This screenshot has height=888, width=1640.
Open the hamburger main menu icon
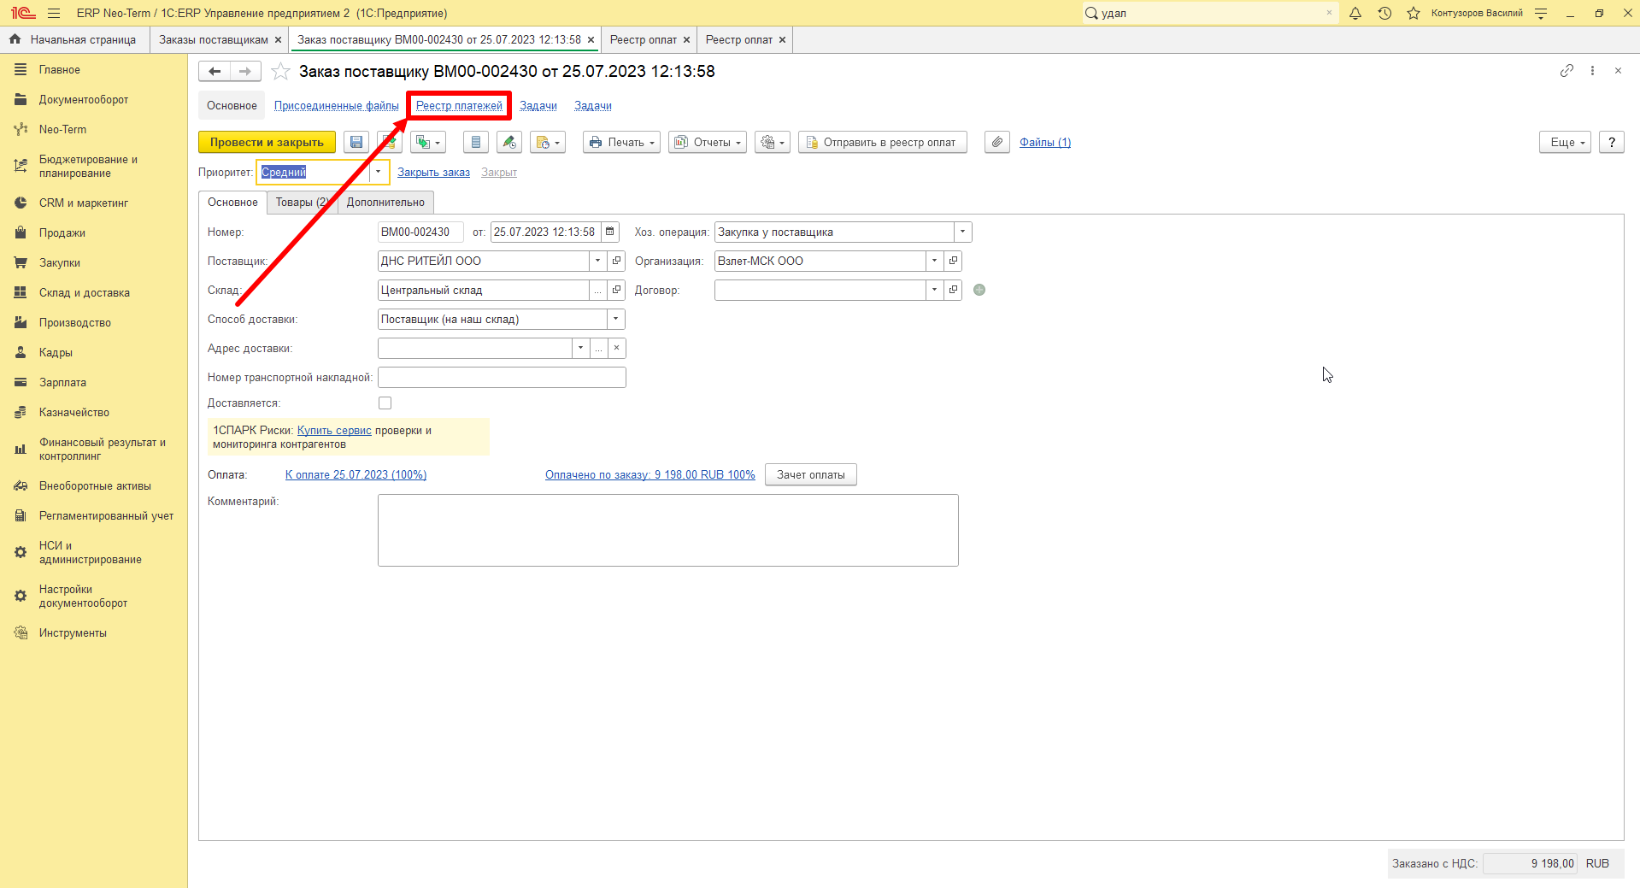coord(54,13)
